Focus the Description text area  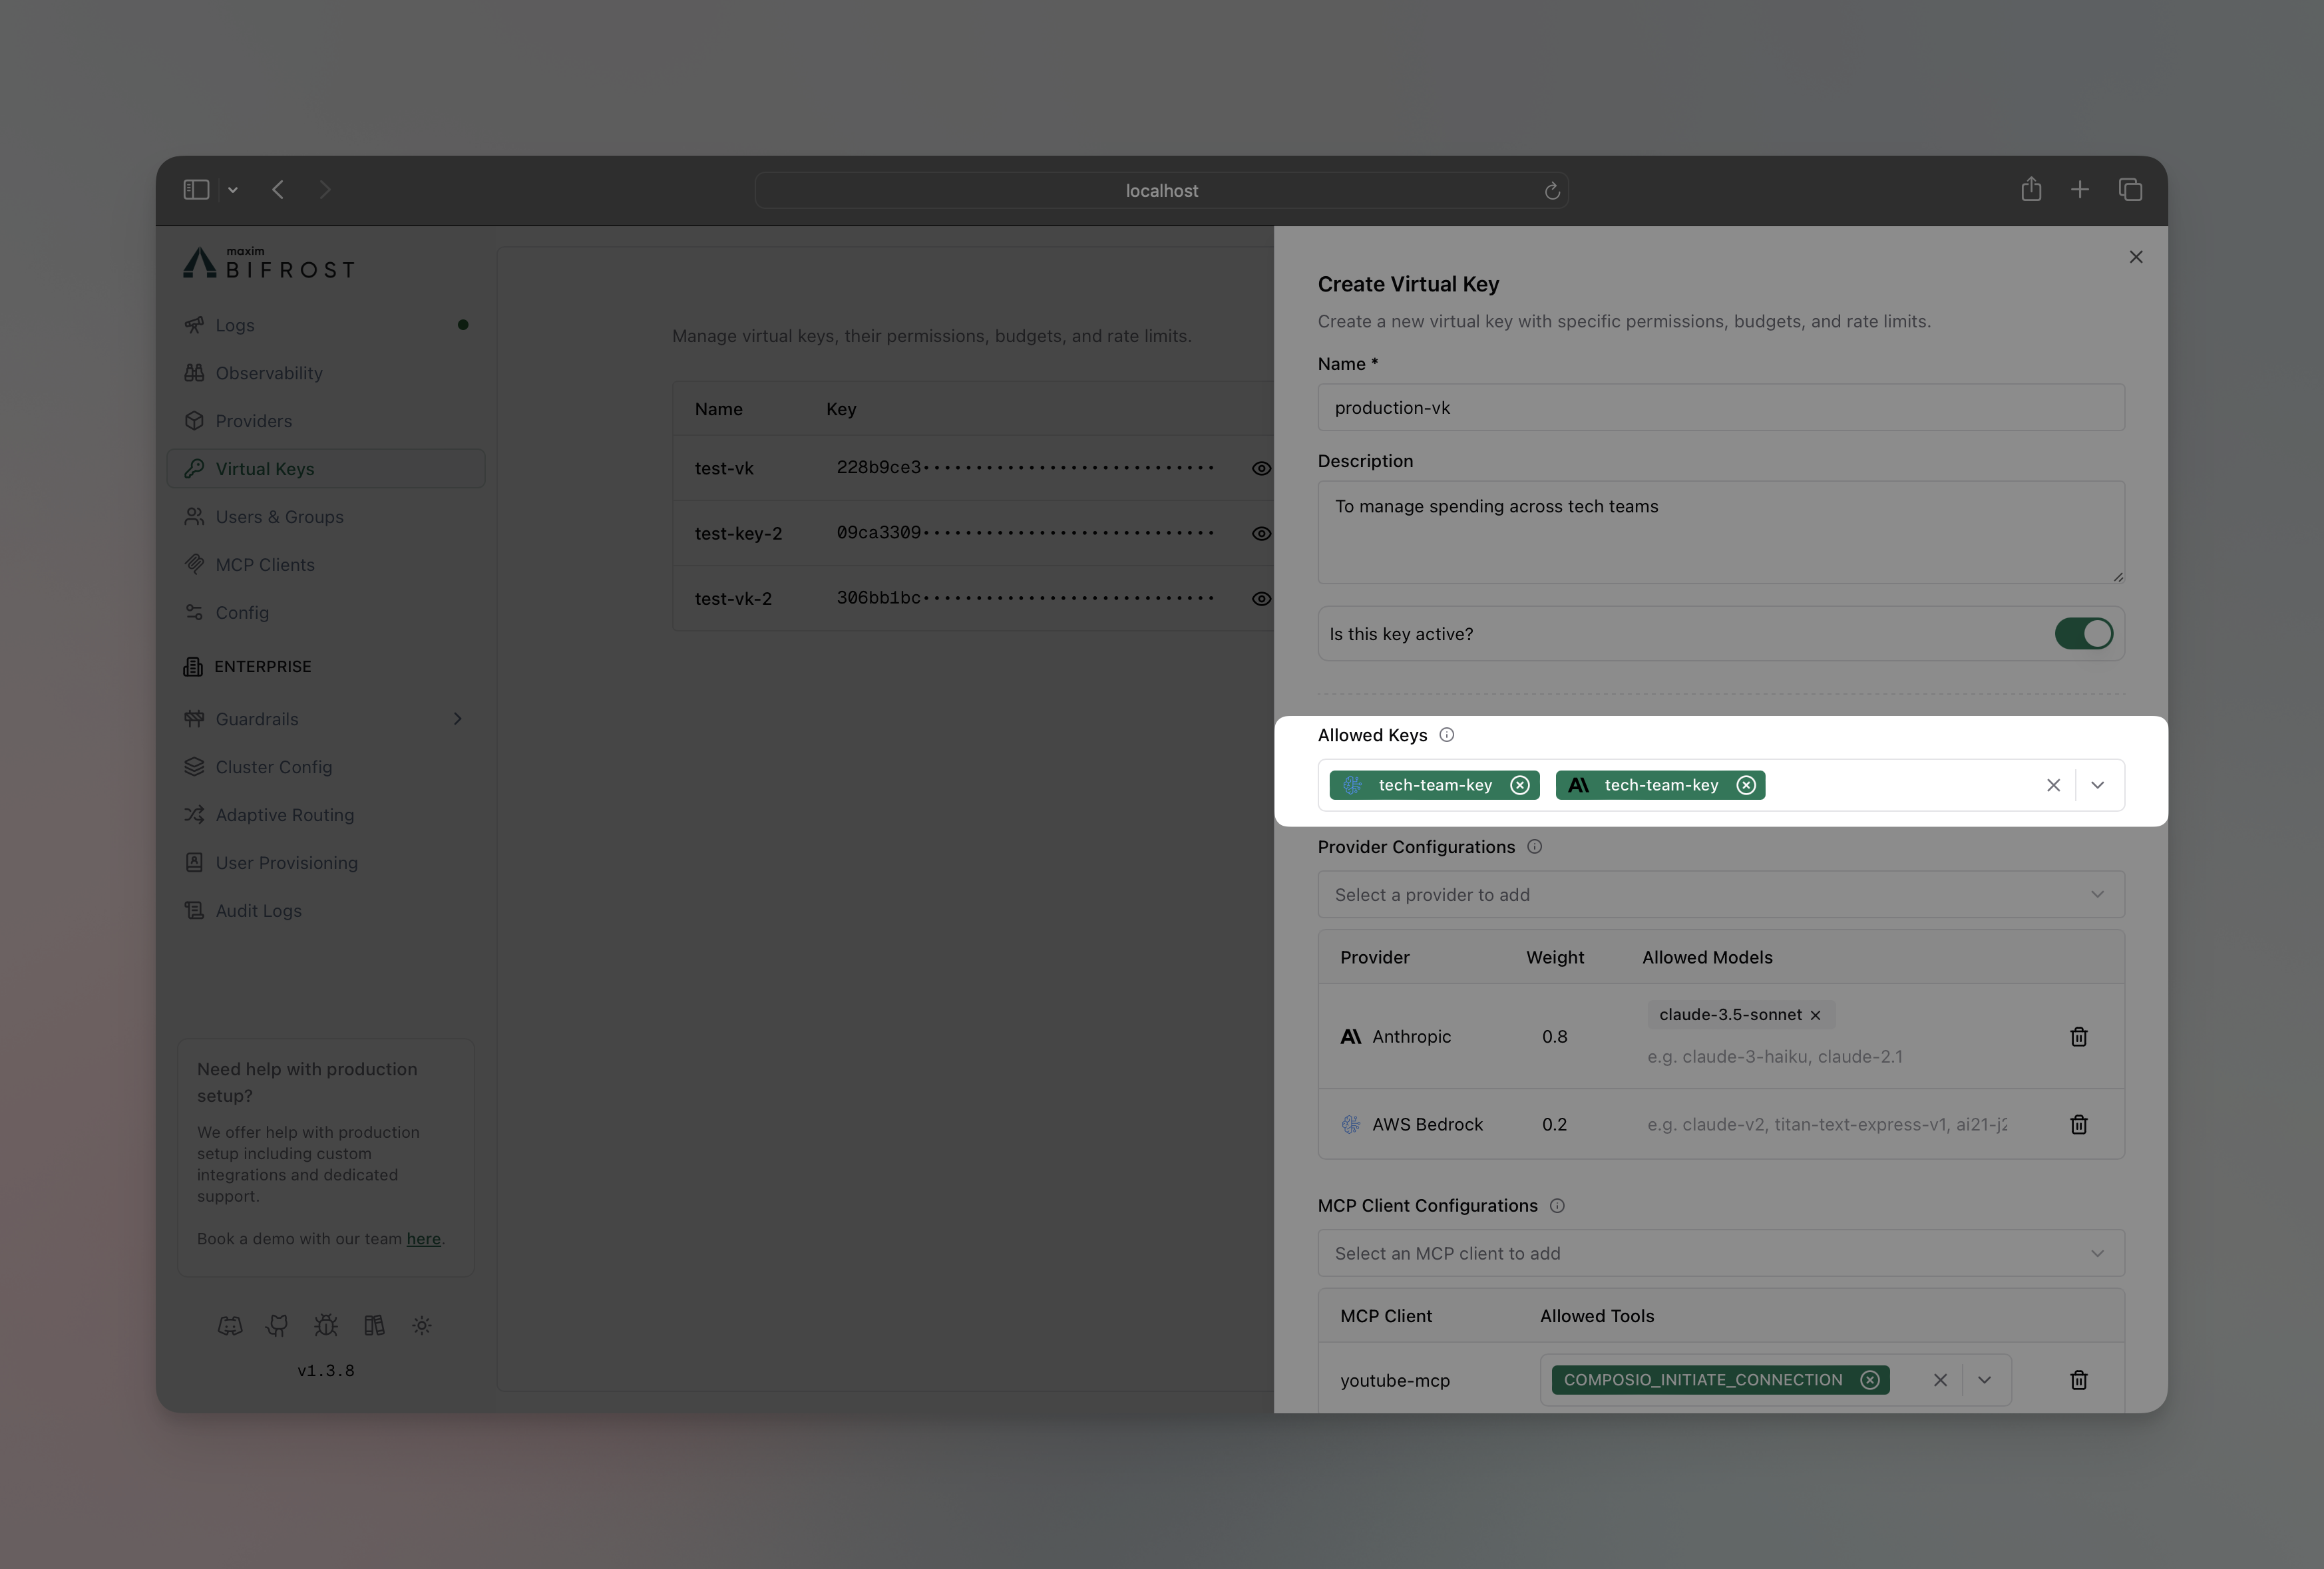pyautogui.click(x=1720, y=533)
